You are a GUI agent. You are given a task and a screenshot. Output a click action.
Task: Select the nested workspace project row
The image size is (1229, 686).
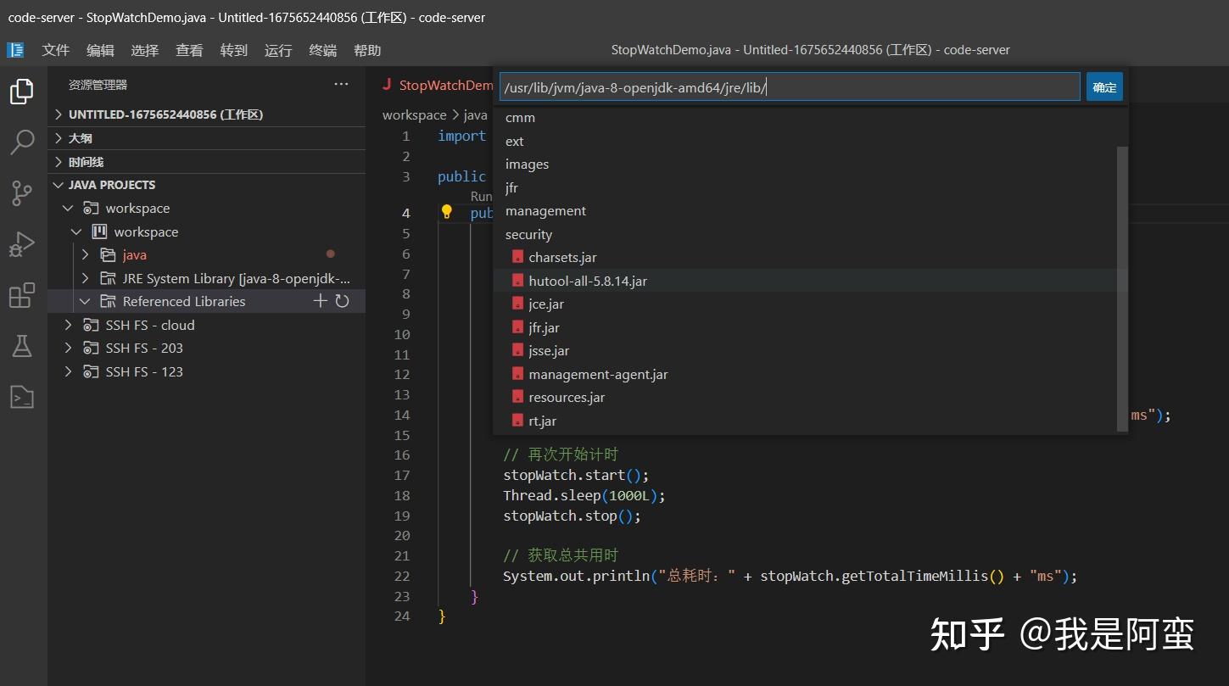pos(206,231)
